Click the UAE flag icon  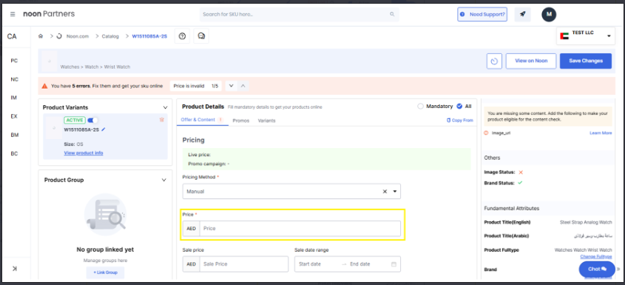(564, 36)
